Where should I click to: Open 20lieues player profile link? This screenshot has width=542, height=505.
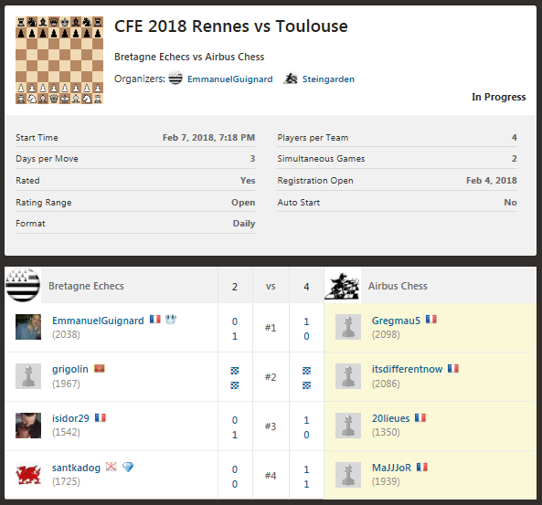click(x=390, y=418)
